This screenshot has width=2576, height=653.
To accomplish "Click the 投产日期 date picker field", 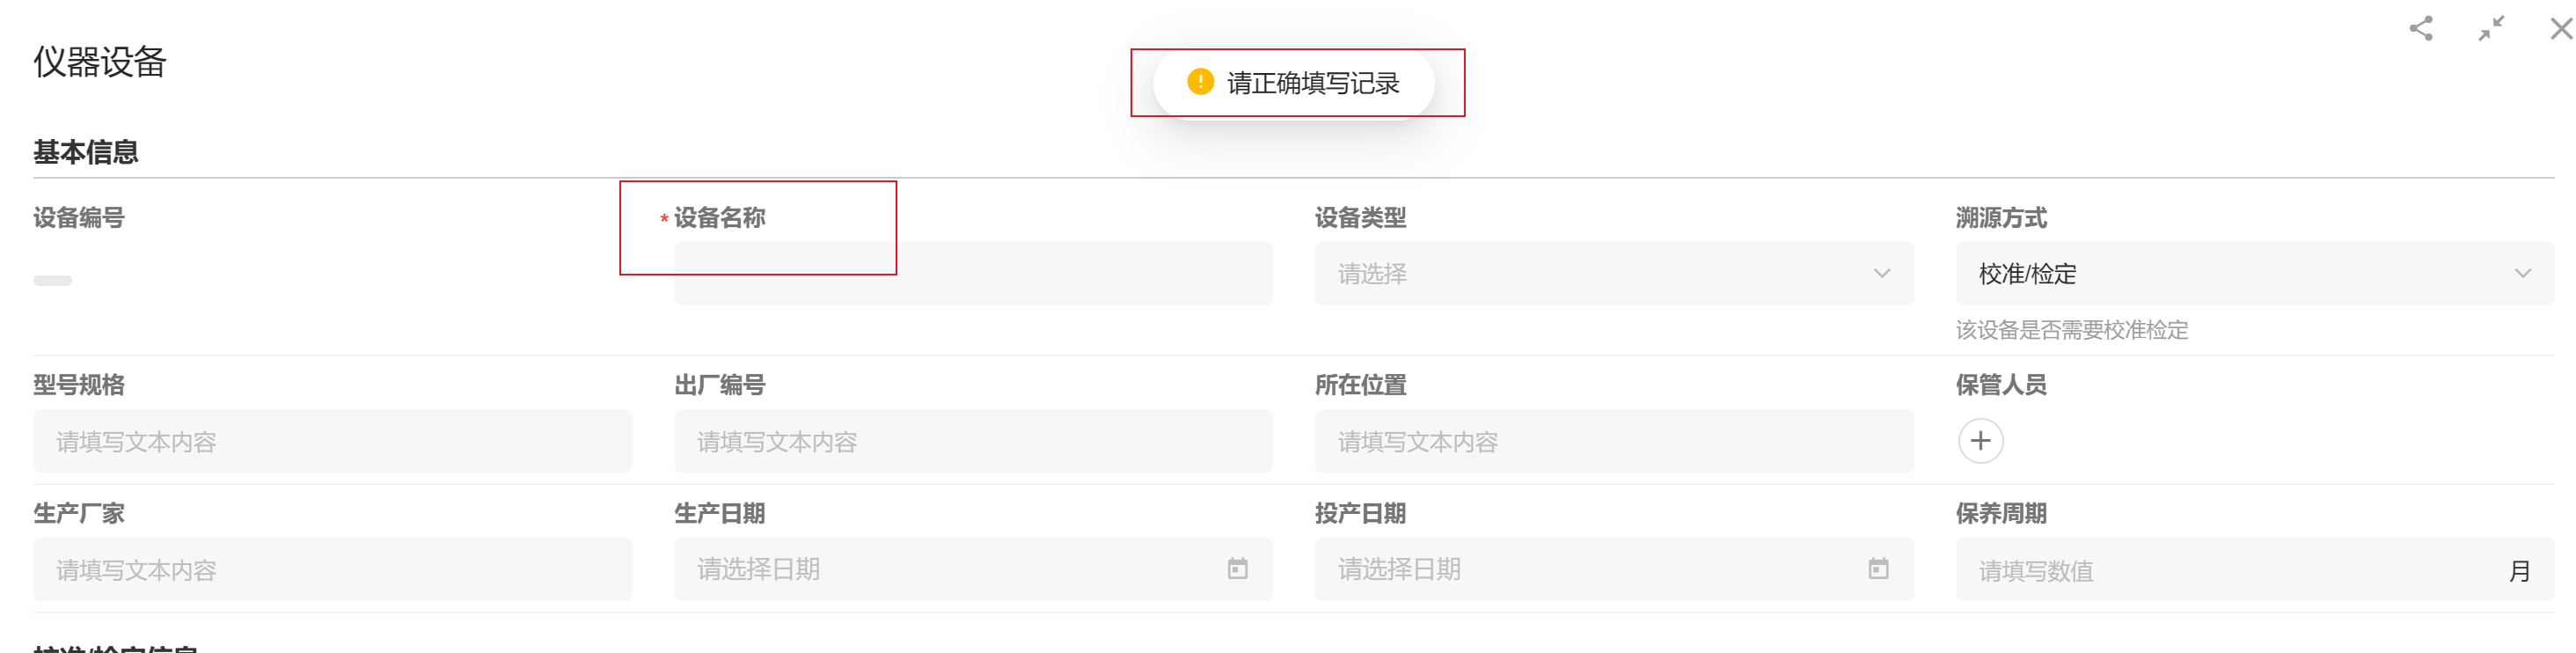I will coord(1590,569).
